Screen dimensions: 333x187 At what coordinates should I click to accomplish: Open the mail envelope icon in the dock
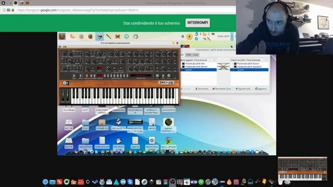coord(109,182)
